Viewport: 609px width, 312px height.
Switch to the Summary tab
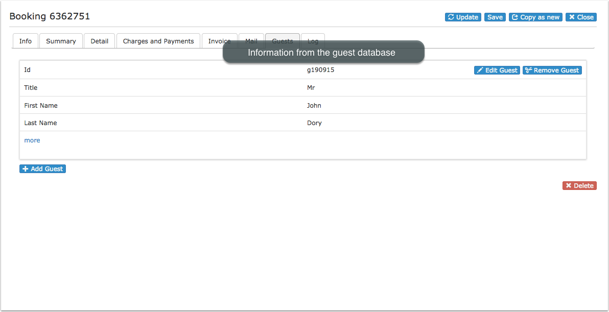(61, 41)
